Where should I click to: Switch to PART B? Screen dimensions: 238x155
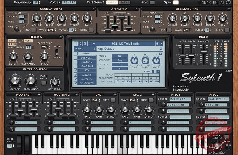(x=125, y=2)
